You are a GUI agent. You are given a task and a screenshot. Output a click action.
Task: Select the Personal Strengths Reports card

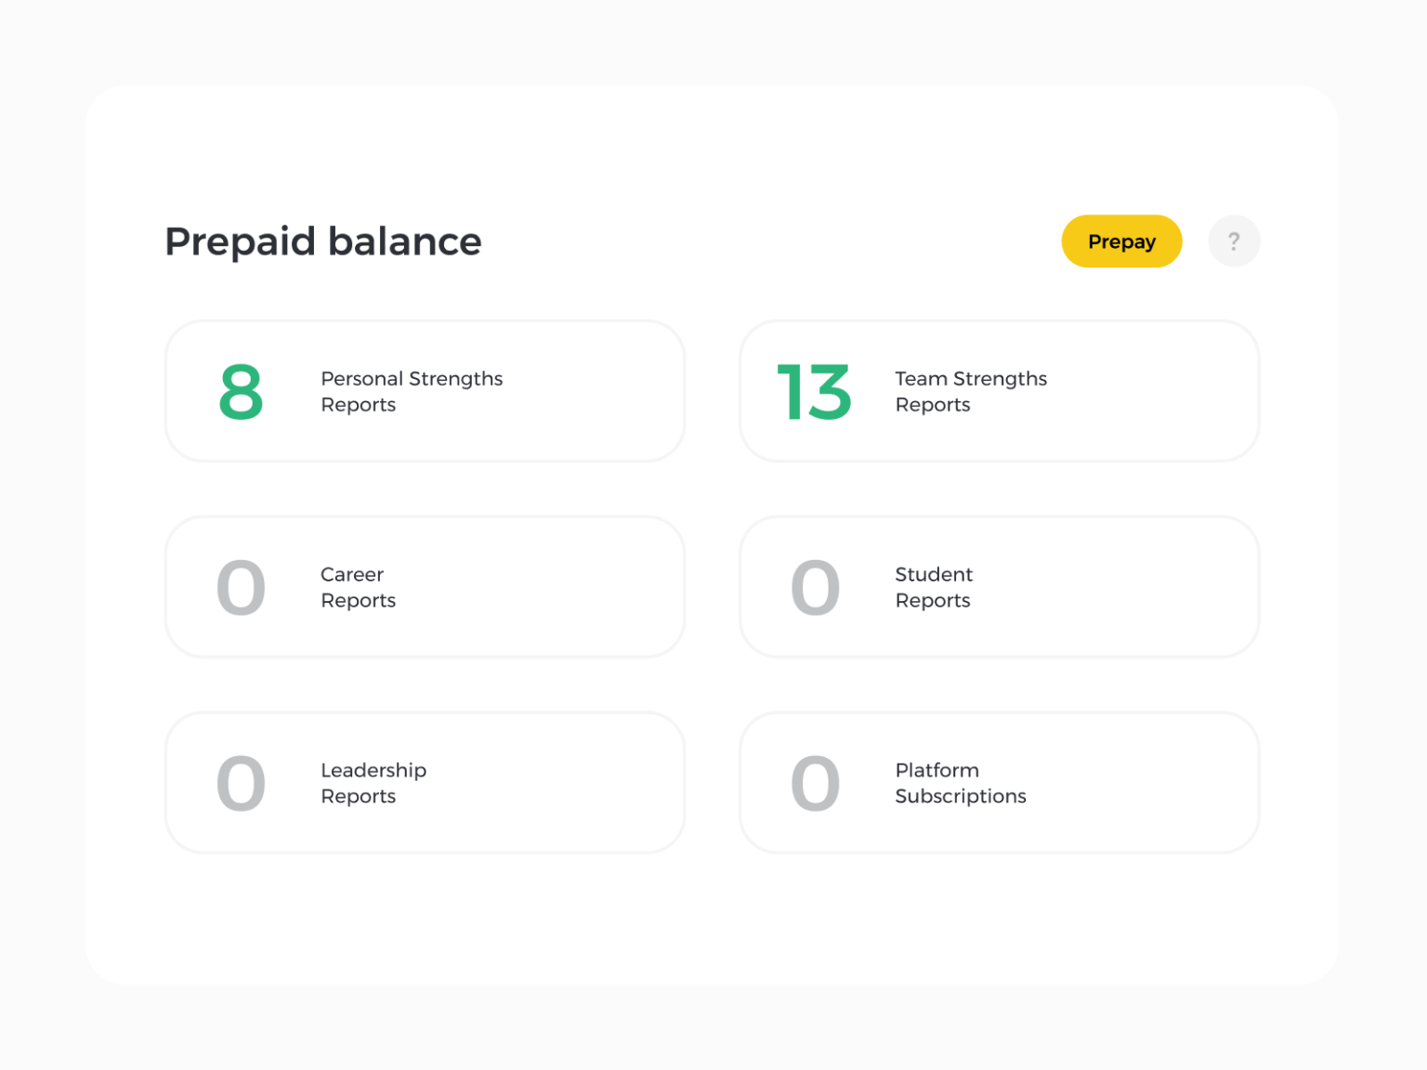coord(425,391)
